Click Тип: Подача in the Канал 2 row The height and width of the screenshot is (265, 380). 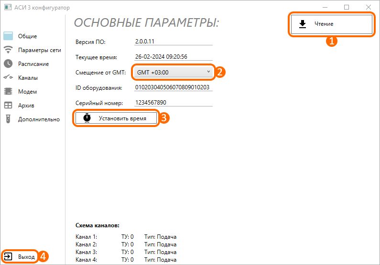[x=161, y=244]
